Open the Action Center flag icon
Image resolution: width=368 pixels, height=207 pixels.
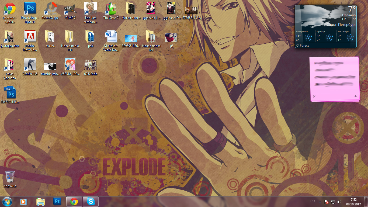[x=326, y=202]
